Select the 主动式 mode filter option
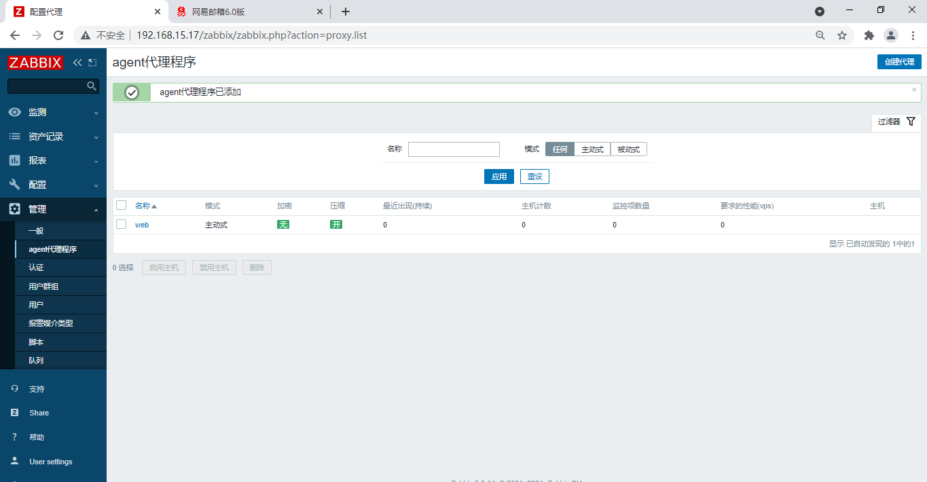Viewport: 927px width, 482px height. [592, 149]
